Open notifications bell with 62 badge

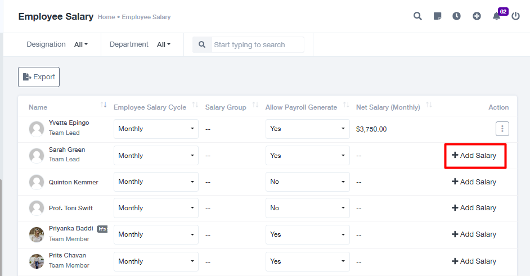pyautogui.click(x=497, y=16)
